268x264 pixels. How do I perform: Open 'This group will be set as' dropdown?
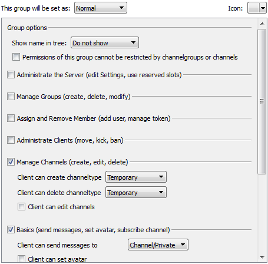click(101, 8)
